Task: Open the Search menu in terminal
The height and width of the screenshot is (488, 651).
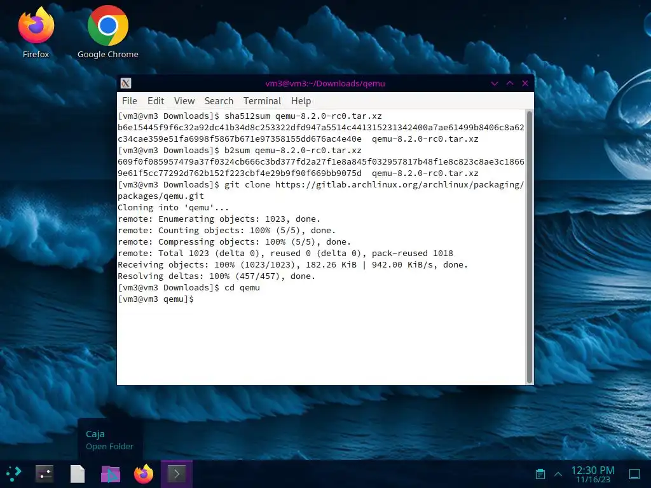Action: [219, 101]
